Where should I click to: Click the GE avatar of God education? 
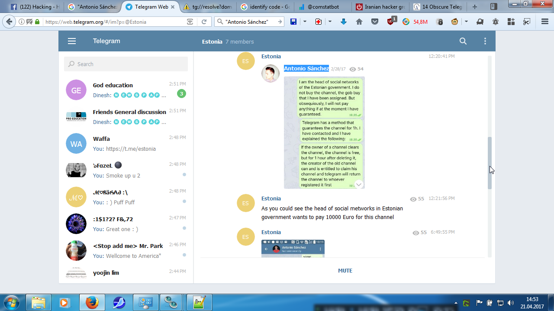(76, 90)
